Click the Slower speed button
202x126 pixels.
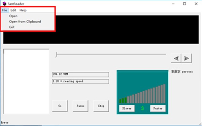coord(127,108)
